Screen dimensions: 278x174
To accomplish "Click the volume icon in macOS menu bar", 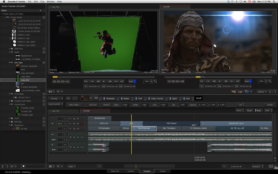I will click(245, 1).
